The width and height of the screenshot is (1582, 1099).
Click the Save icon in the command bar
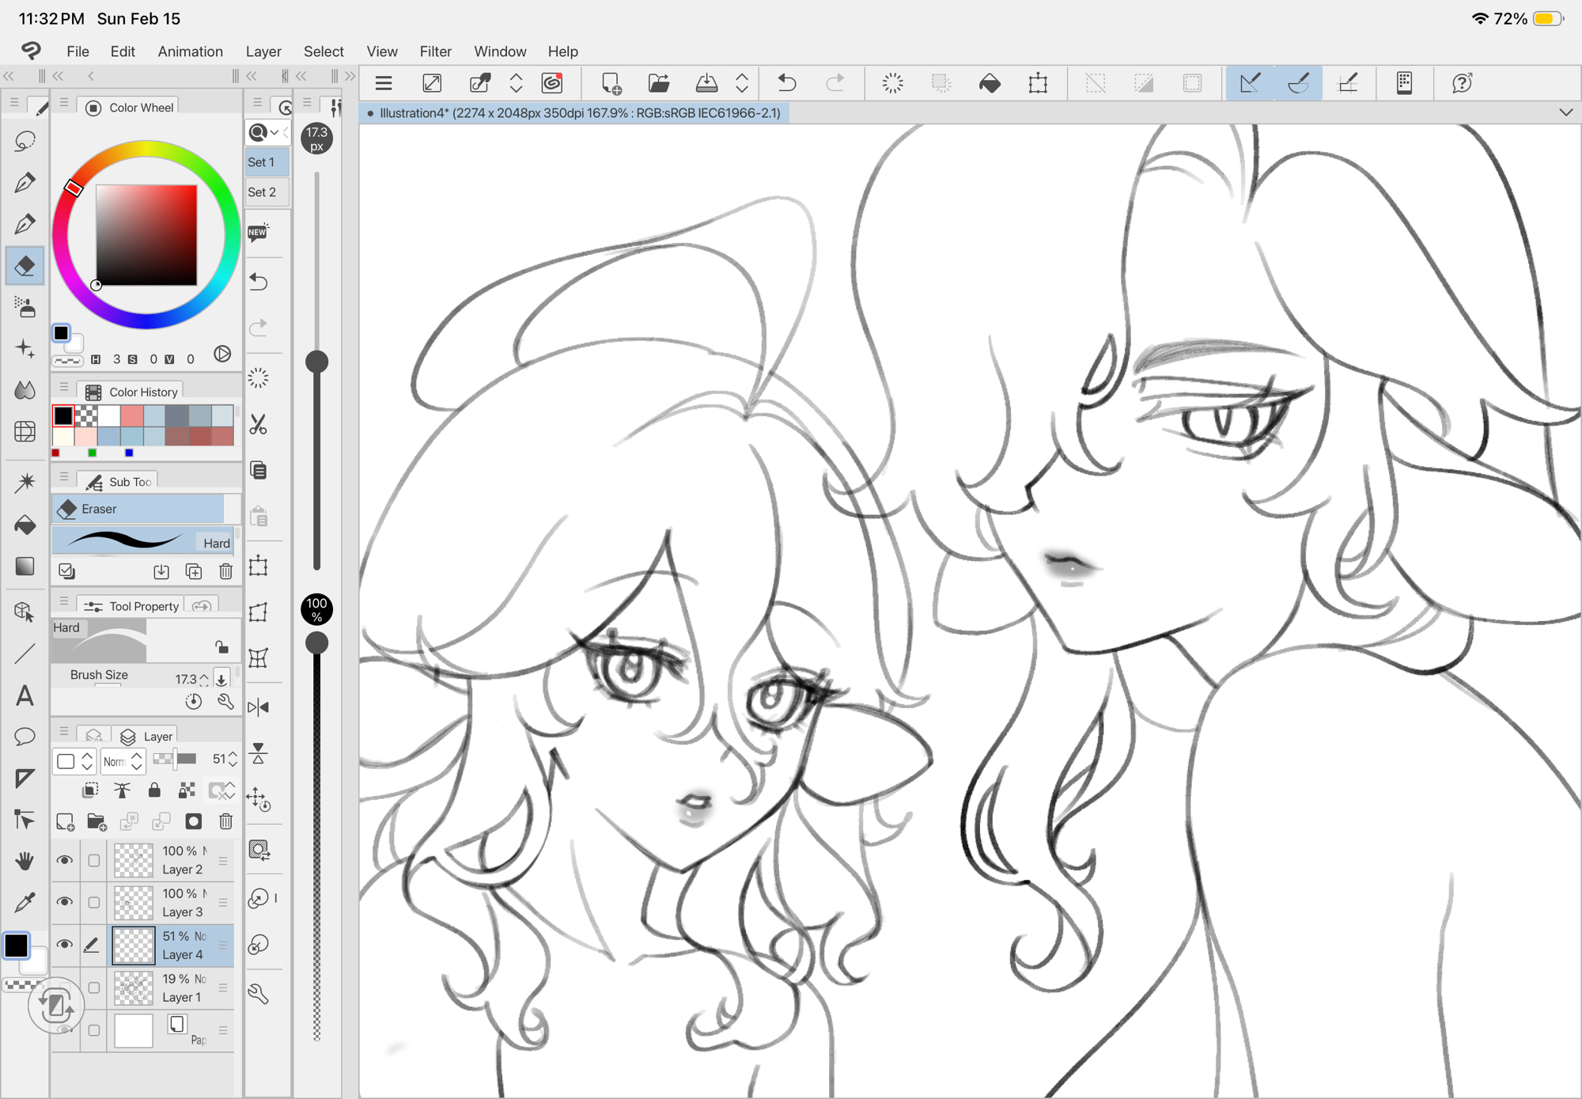coord(706,83)
